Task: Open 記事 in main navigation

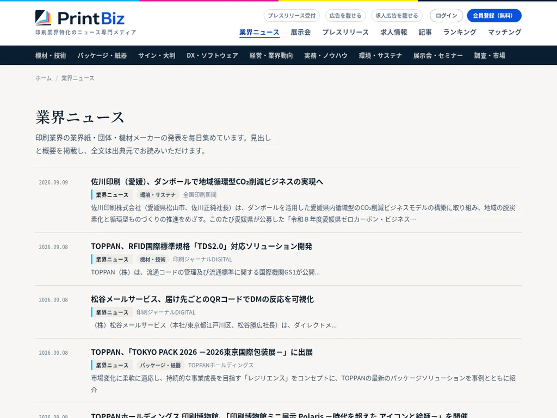Action: (425, 32)
